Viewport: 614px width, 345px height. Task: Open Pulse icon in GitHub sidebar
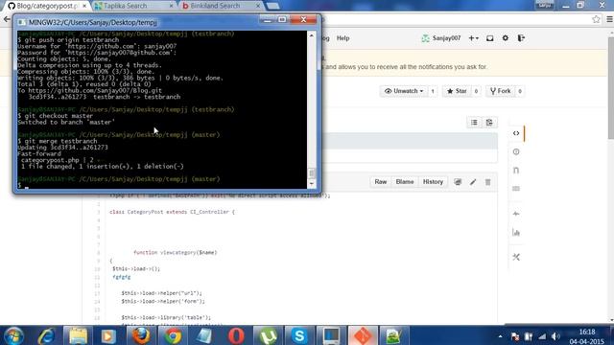pyautogui.click(x=516, y=214)
